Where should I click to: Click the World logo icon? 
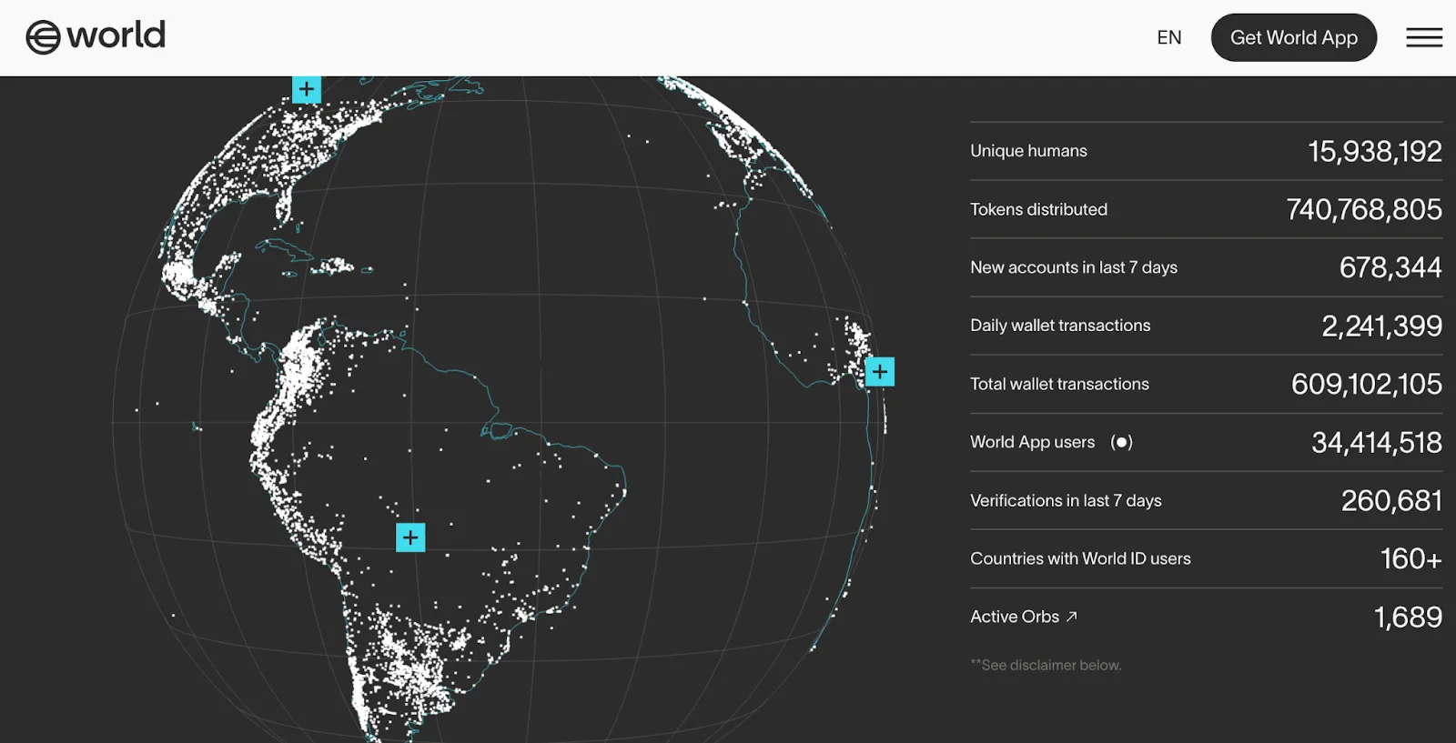[43, 37]
